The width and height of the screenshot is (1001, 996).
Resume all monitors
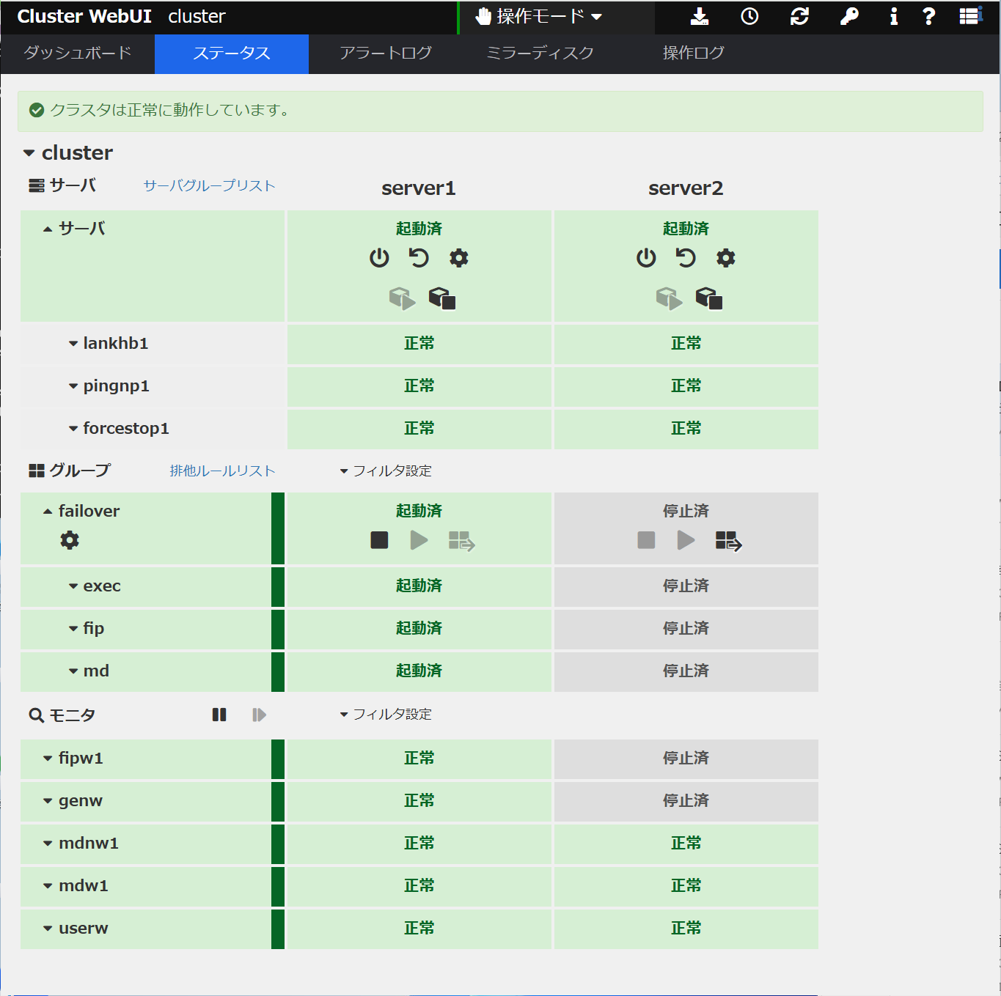(259, 715)
